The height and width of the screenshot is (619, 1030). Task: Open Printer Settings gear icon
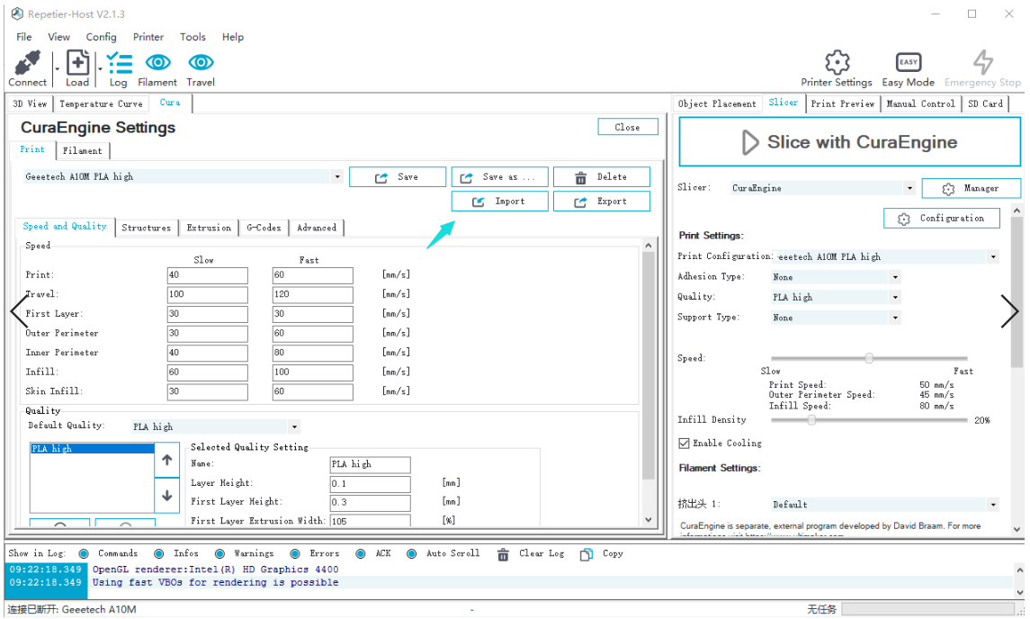coord(837,62)
